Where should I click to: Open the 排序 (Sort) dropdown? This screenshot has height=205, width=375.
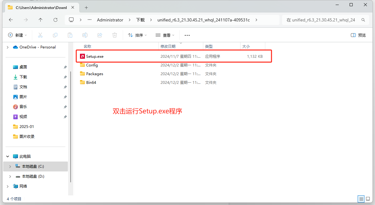coord(137,35)
